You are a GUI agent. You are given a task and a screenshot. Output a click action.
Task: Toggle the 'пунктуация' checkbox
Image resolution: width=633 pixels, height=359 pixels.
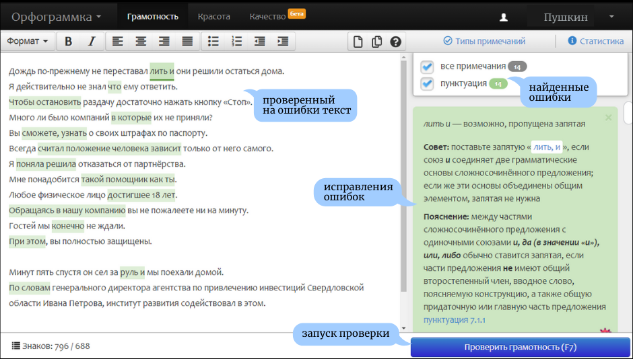[x=427, y=84]
